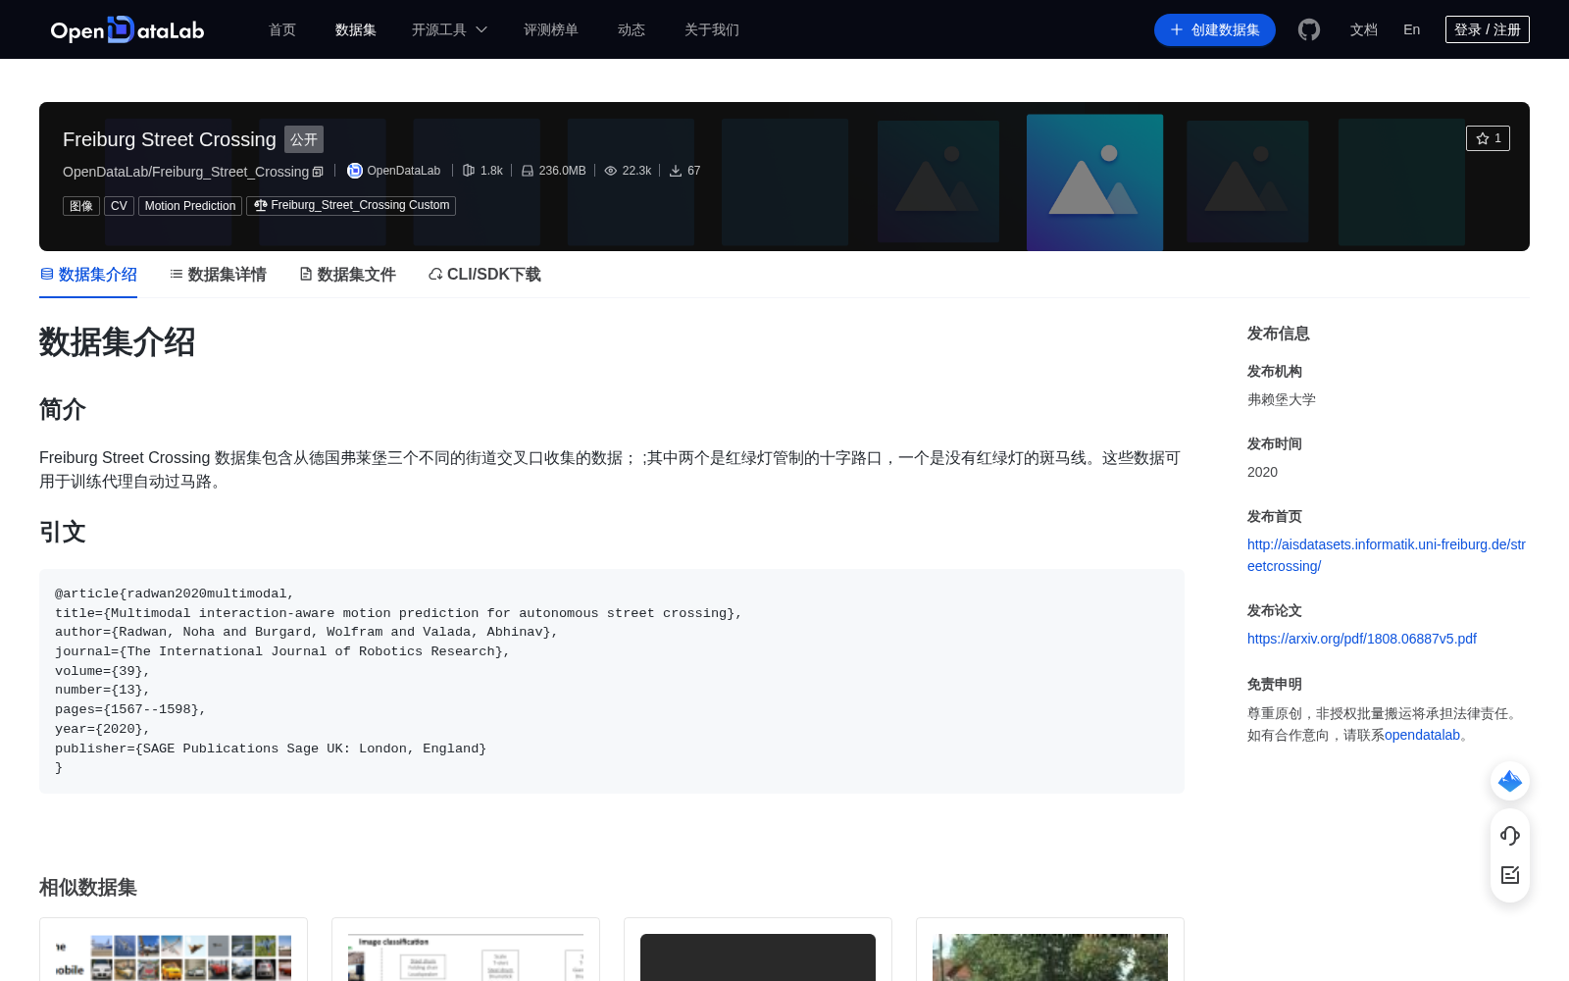Click the 创建数据集 button
The width and height of the screenshot is (1569, 981).
click(1215, 29)
